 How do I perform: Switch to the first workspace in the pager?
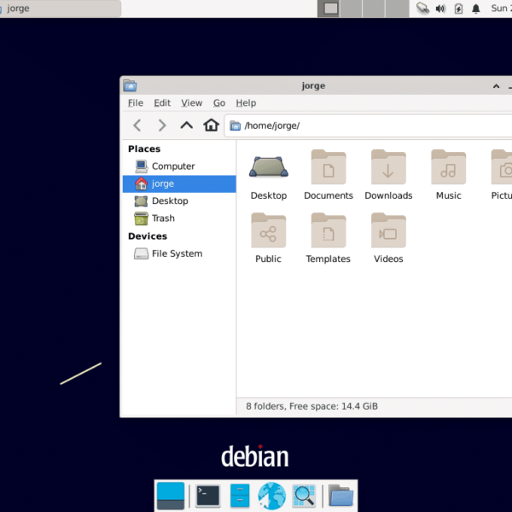[x=329, y=9]
